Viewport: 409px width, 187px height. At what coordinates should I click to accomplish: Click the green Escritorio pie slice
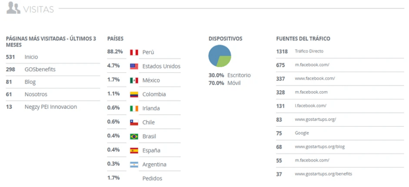coord(224,61)
